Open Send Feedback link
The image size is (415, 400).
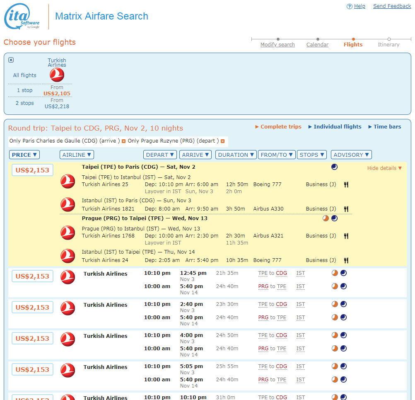[392, 6]
